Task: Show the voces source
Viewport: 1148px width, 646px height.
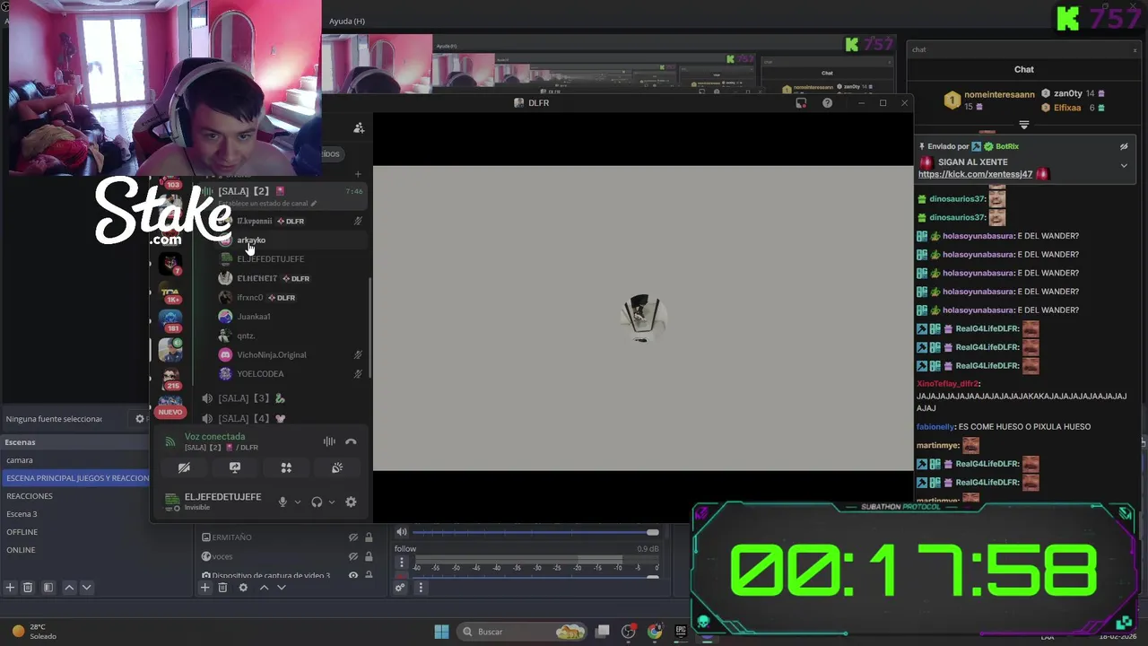Action: (x=353, y=556)
